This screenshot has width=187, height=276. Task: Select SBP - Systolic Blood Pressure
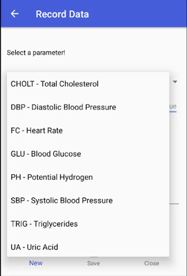(62, 200)
